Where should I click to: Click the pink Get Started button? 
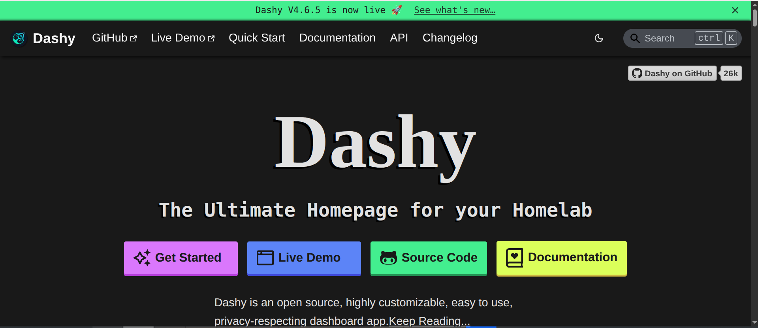click(181, 258)
